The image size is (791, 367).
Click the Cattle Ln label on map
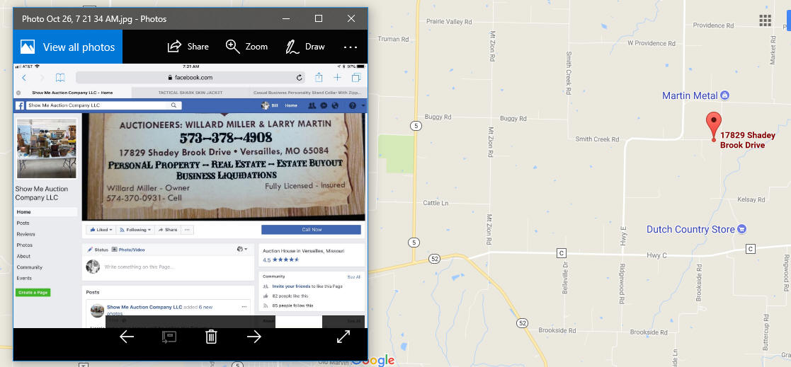pyautogui.click(x=436, y=203)
